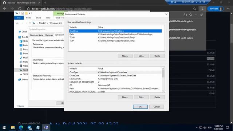Click Manage contextual tab in File Explorer
The image size is (233, 131).
click(60, 13)
